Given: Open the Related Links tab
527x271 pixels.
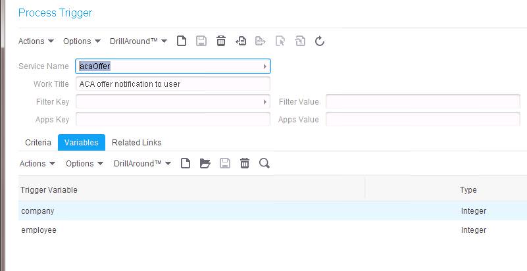Looking at the screenshot, I should (x=136, y=142).
